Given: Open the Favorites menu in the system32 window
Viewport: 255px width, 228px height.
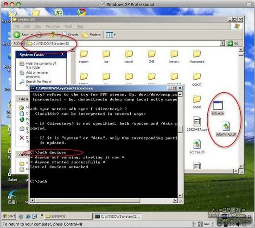Looking at the screenshot, I should 53,26.
